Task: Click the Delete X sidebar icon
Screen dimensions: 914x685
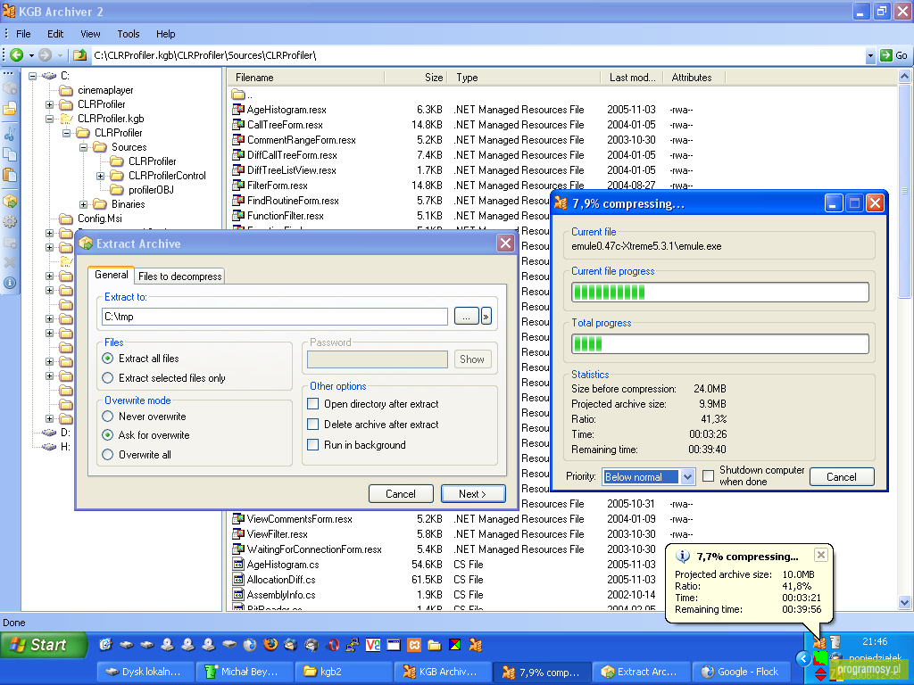Action: [x=10, y=263]
